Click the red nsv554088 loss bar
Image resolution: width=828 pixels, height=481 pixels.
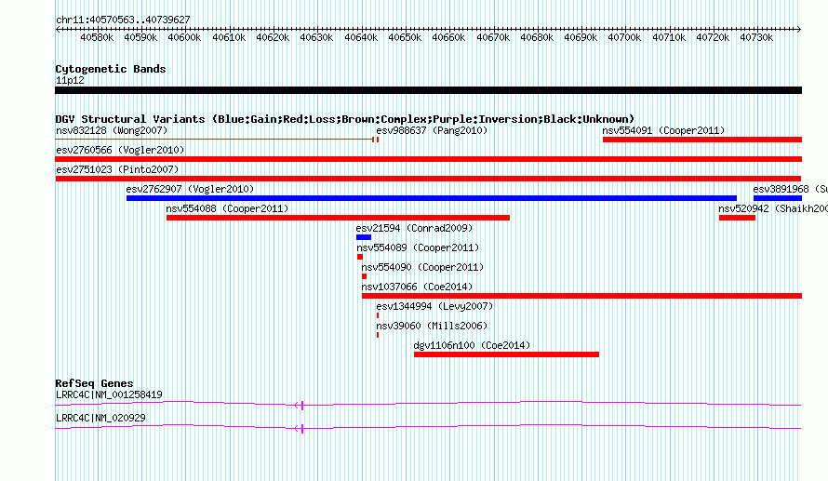(x=338, y=218)
